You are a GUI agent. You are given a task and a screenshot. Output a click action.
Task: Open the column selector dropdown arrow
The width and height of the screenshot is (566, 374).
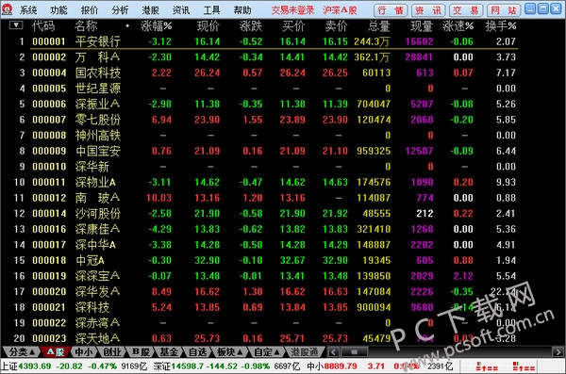click(x=16, y=25)
